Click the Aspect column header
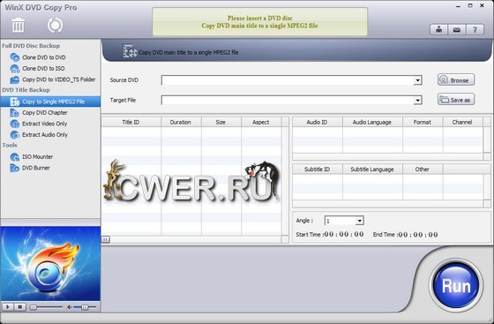494x324 pixels. tap(261, 122)
